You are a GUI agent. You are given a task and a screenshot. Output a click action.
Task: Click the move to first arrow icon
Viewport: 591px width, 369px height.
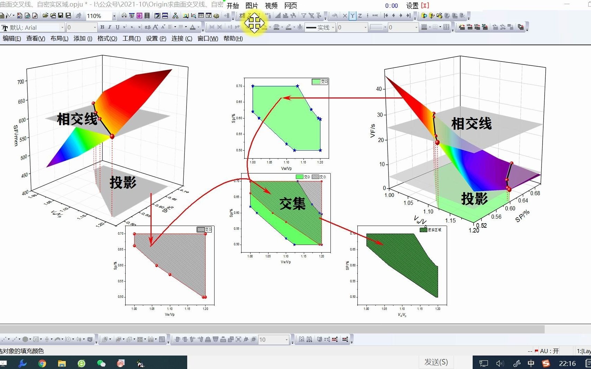[x=386, y=16]
